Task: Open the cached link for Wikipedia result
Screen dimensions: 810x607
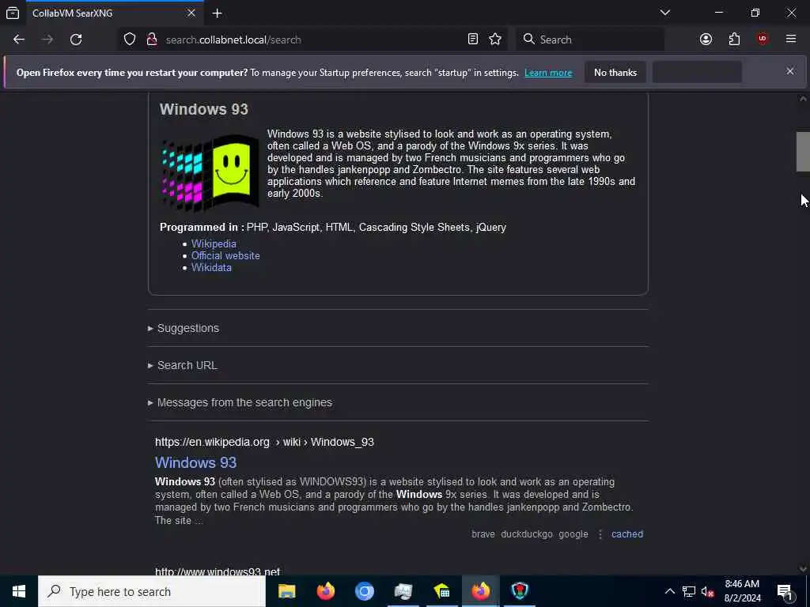Action: click(627, 534)
